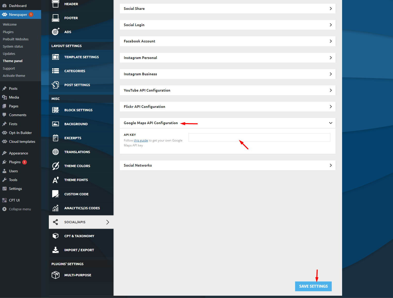Image resolution: width=393 pixels, height=298 pixels.
Task: Click the Media icon in WordPress menu
Action: point(4,97)
